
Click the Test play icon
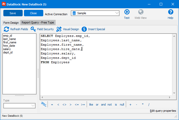(127, 12)
